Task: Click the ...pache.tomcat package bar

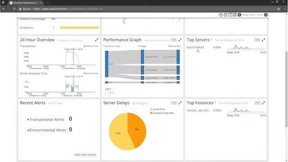Action: click(x=142, y=78)
